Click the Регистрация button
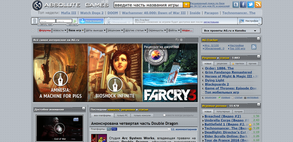 (91, 21)
